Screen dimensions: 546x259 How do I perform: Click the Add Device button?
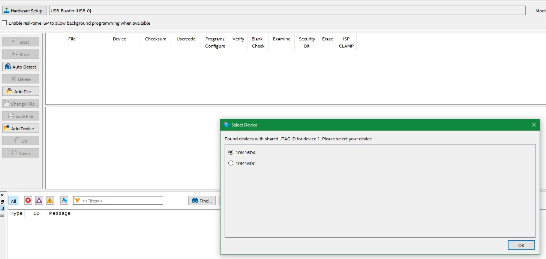[x=21, y=128]
